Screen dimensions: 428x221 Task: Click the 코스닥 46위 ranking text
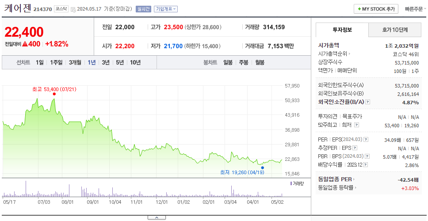pyautogui.click(x=405, y=54)
